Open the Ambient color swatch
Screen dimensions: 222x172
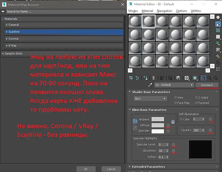click(x=158, y=119)
